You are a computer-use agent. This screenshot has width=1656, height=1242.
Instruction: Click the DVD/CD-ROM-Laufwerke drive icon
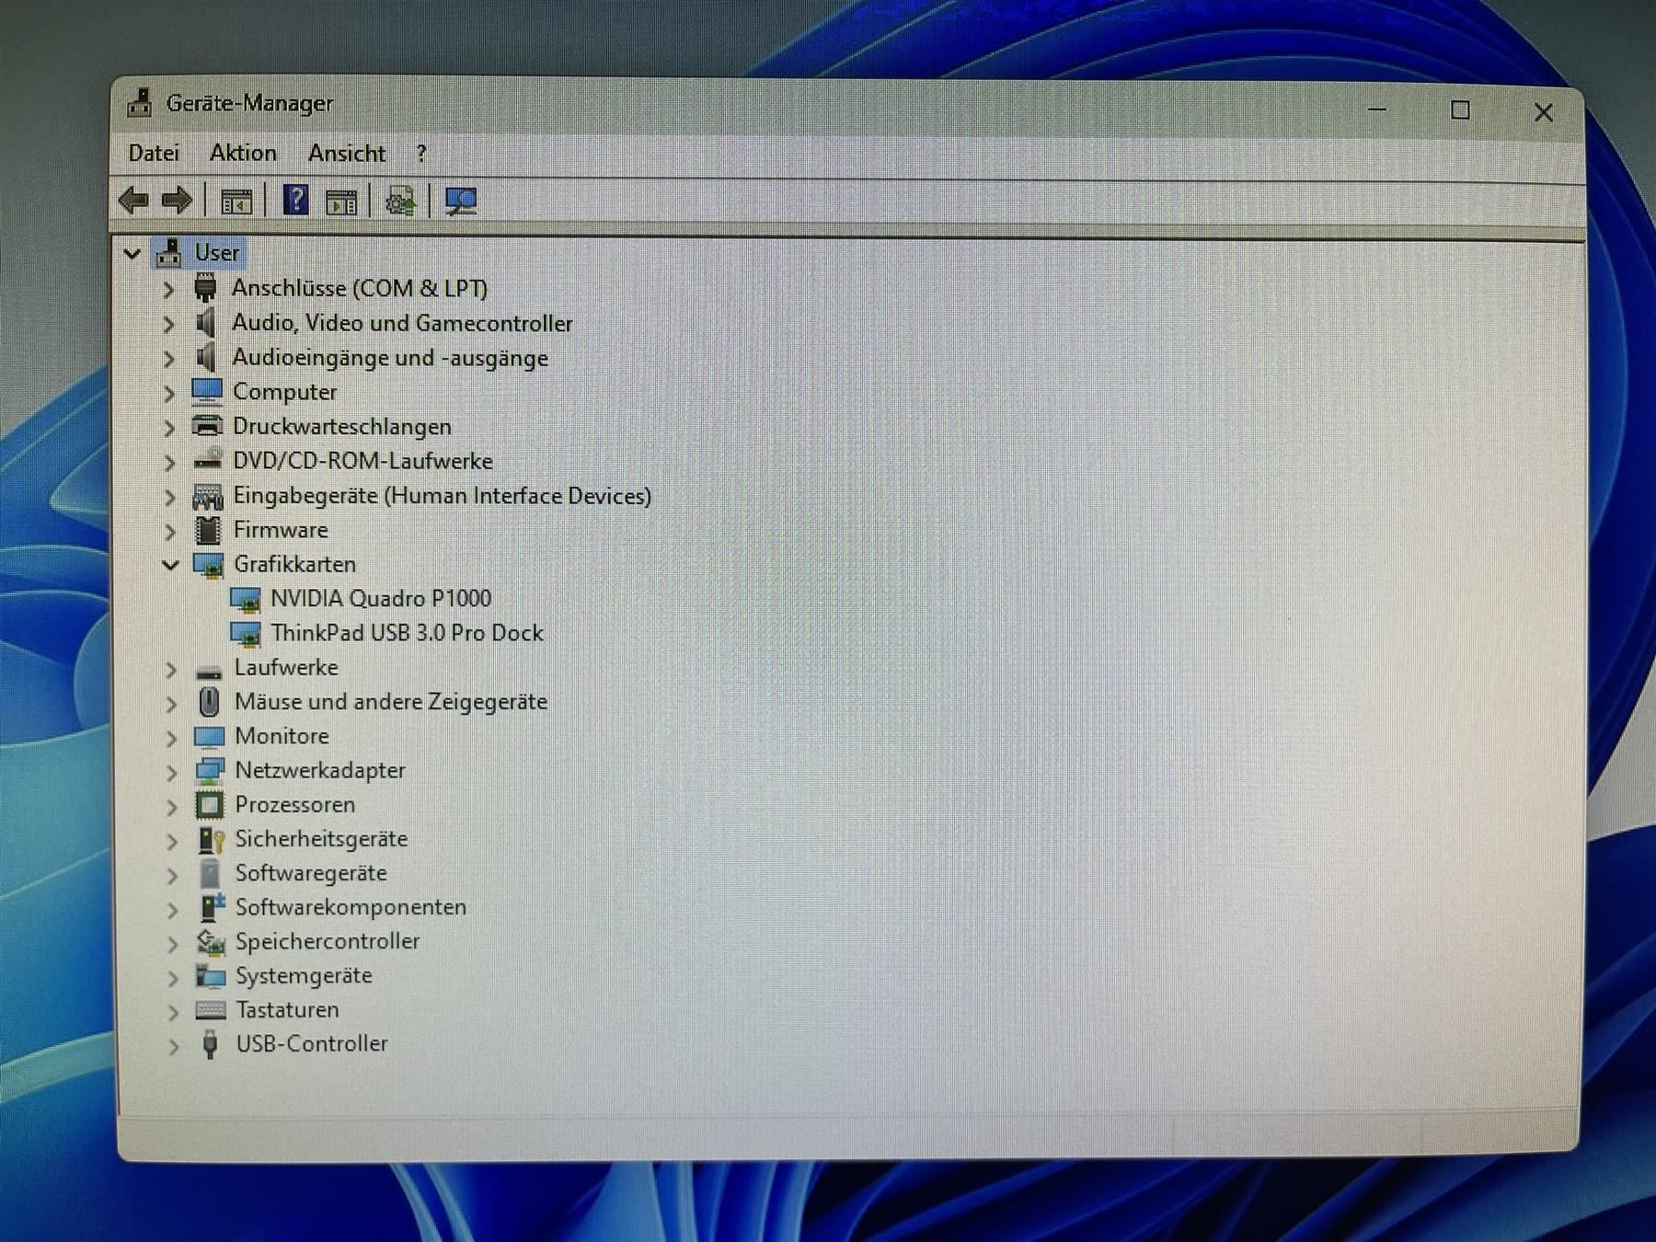pos(208,460)
